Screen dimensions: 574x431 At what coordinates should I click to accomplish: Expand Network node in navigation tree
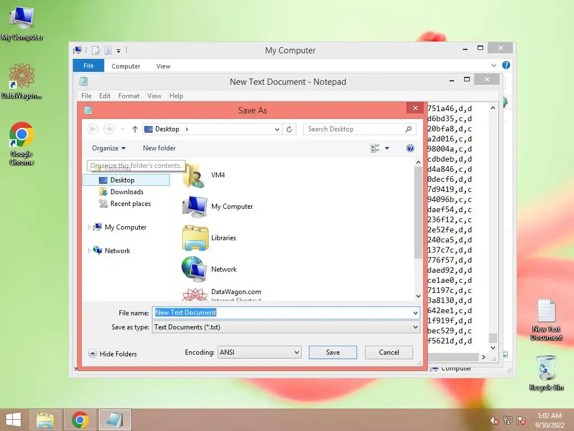(89, 251)
